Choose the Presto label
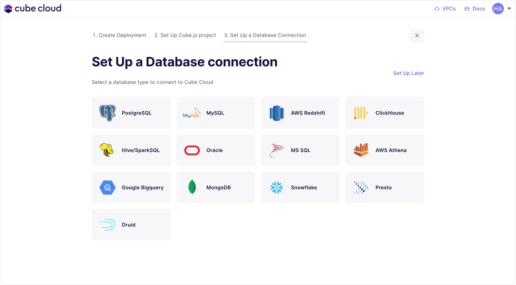The image size is (516, 285). 383,188
